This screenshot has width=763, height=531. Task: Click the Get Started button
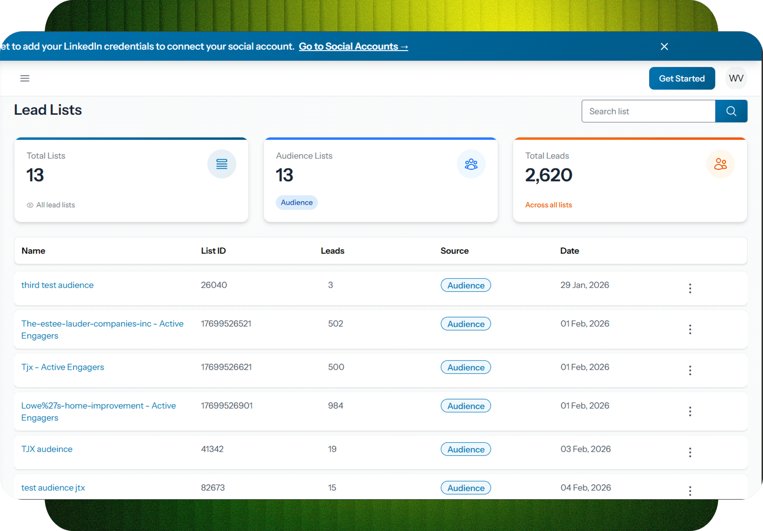[x=682, y=78]
